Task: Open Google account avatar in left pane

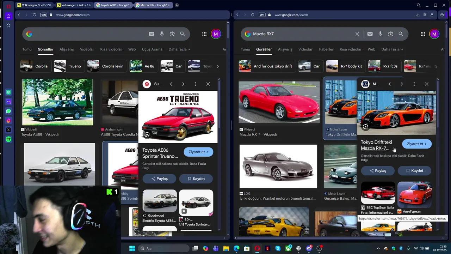Action: pyautogui.click(x=216, y=34)
